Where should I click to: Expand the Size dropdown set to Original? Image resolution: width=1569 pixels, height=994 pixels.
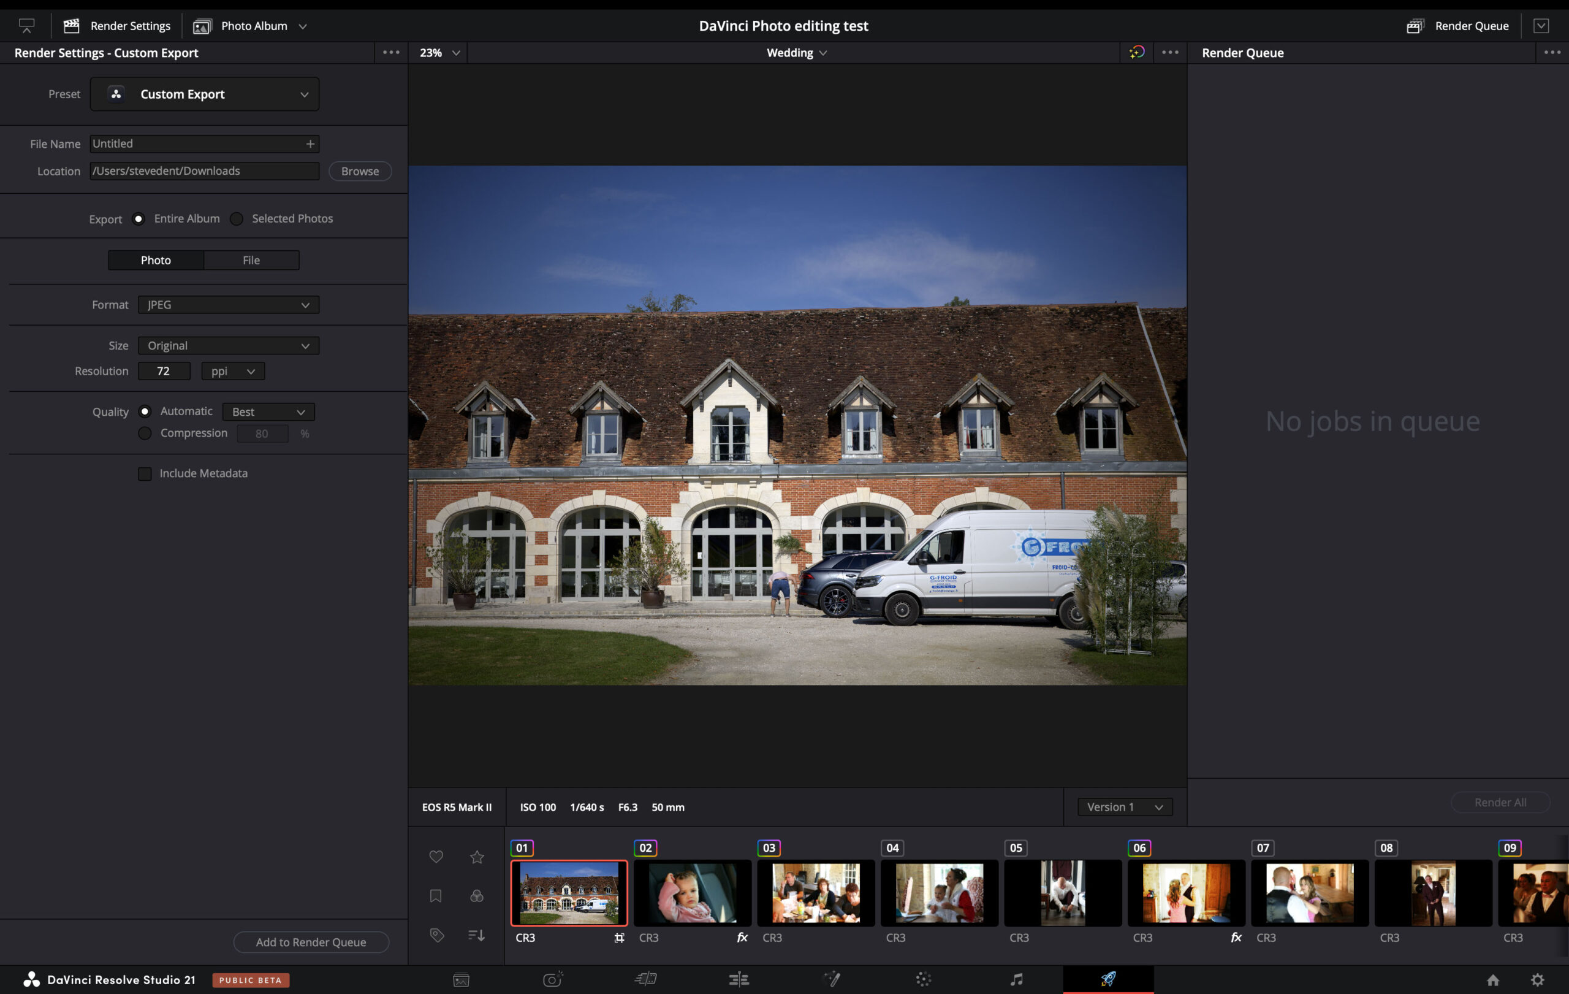227,345
